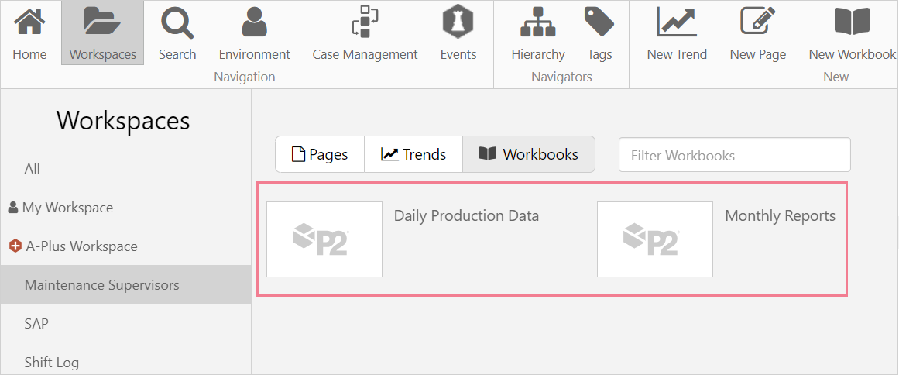Open the Workspaces folder icon

[102, 22]
